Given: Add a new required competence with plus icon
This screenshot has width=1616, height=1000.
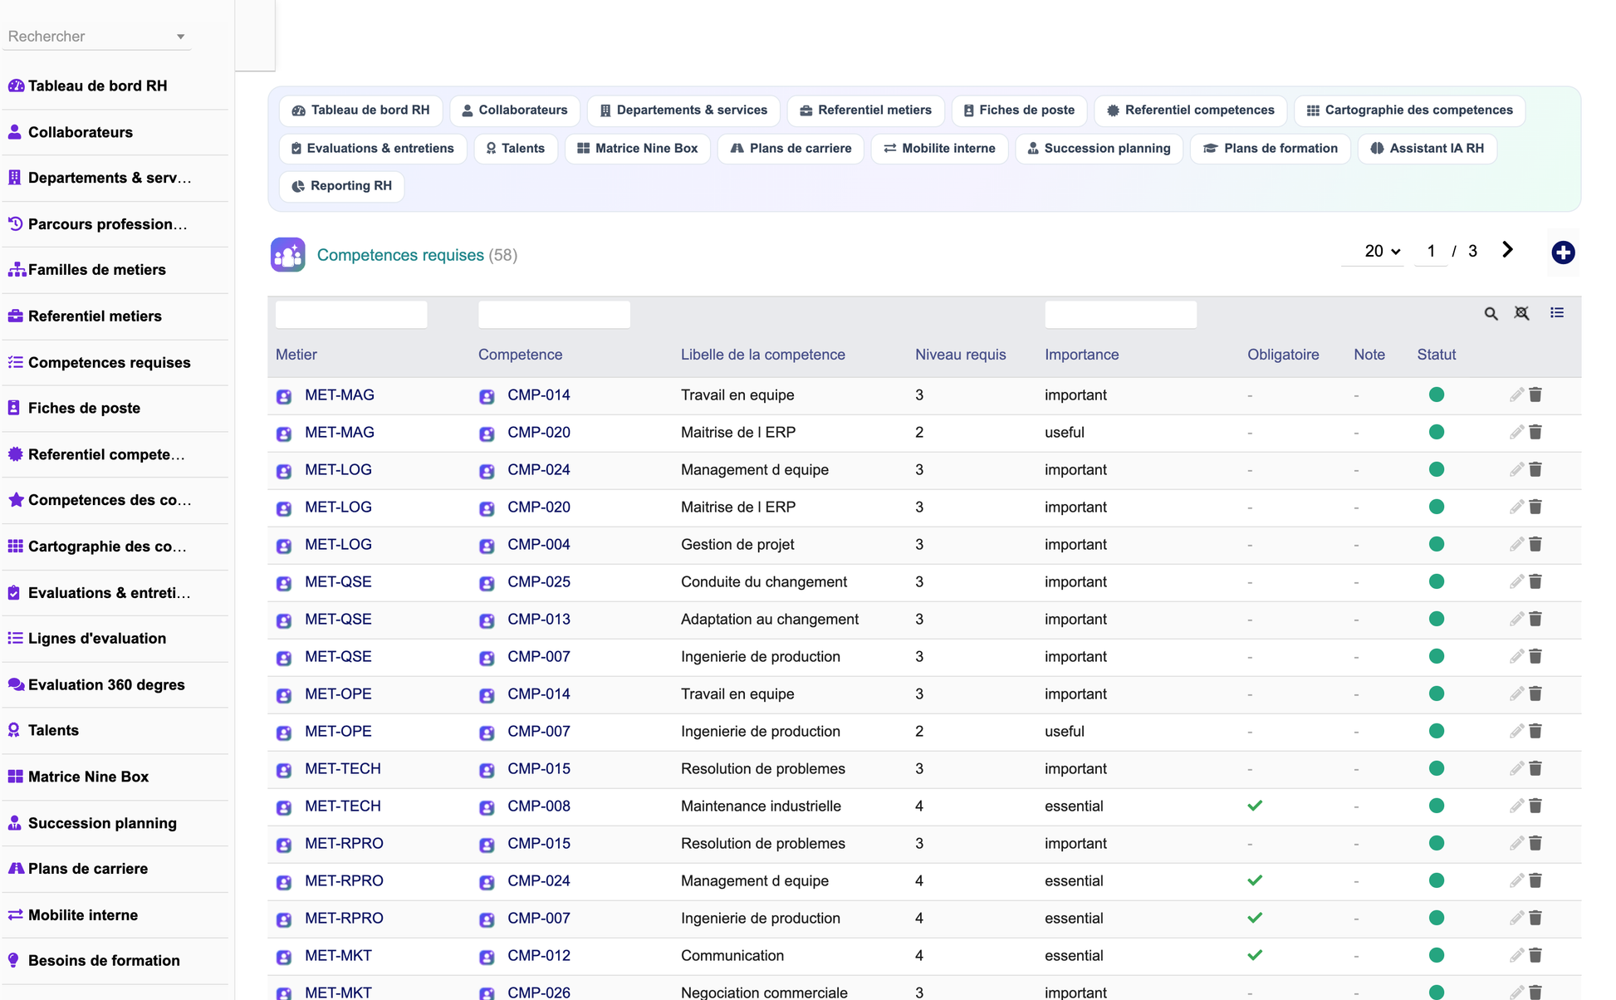Looking at the screenshot, I should click(x=1563, y=252).
